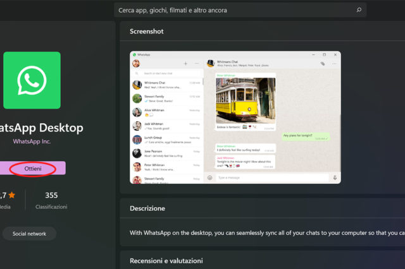Click the search magnifier icon
Image resolution: width=405 pixels, height=269 pixels.
click(359, 10)
